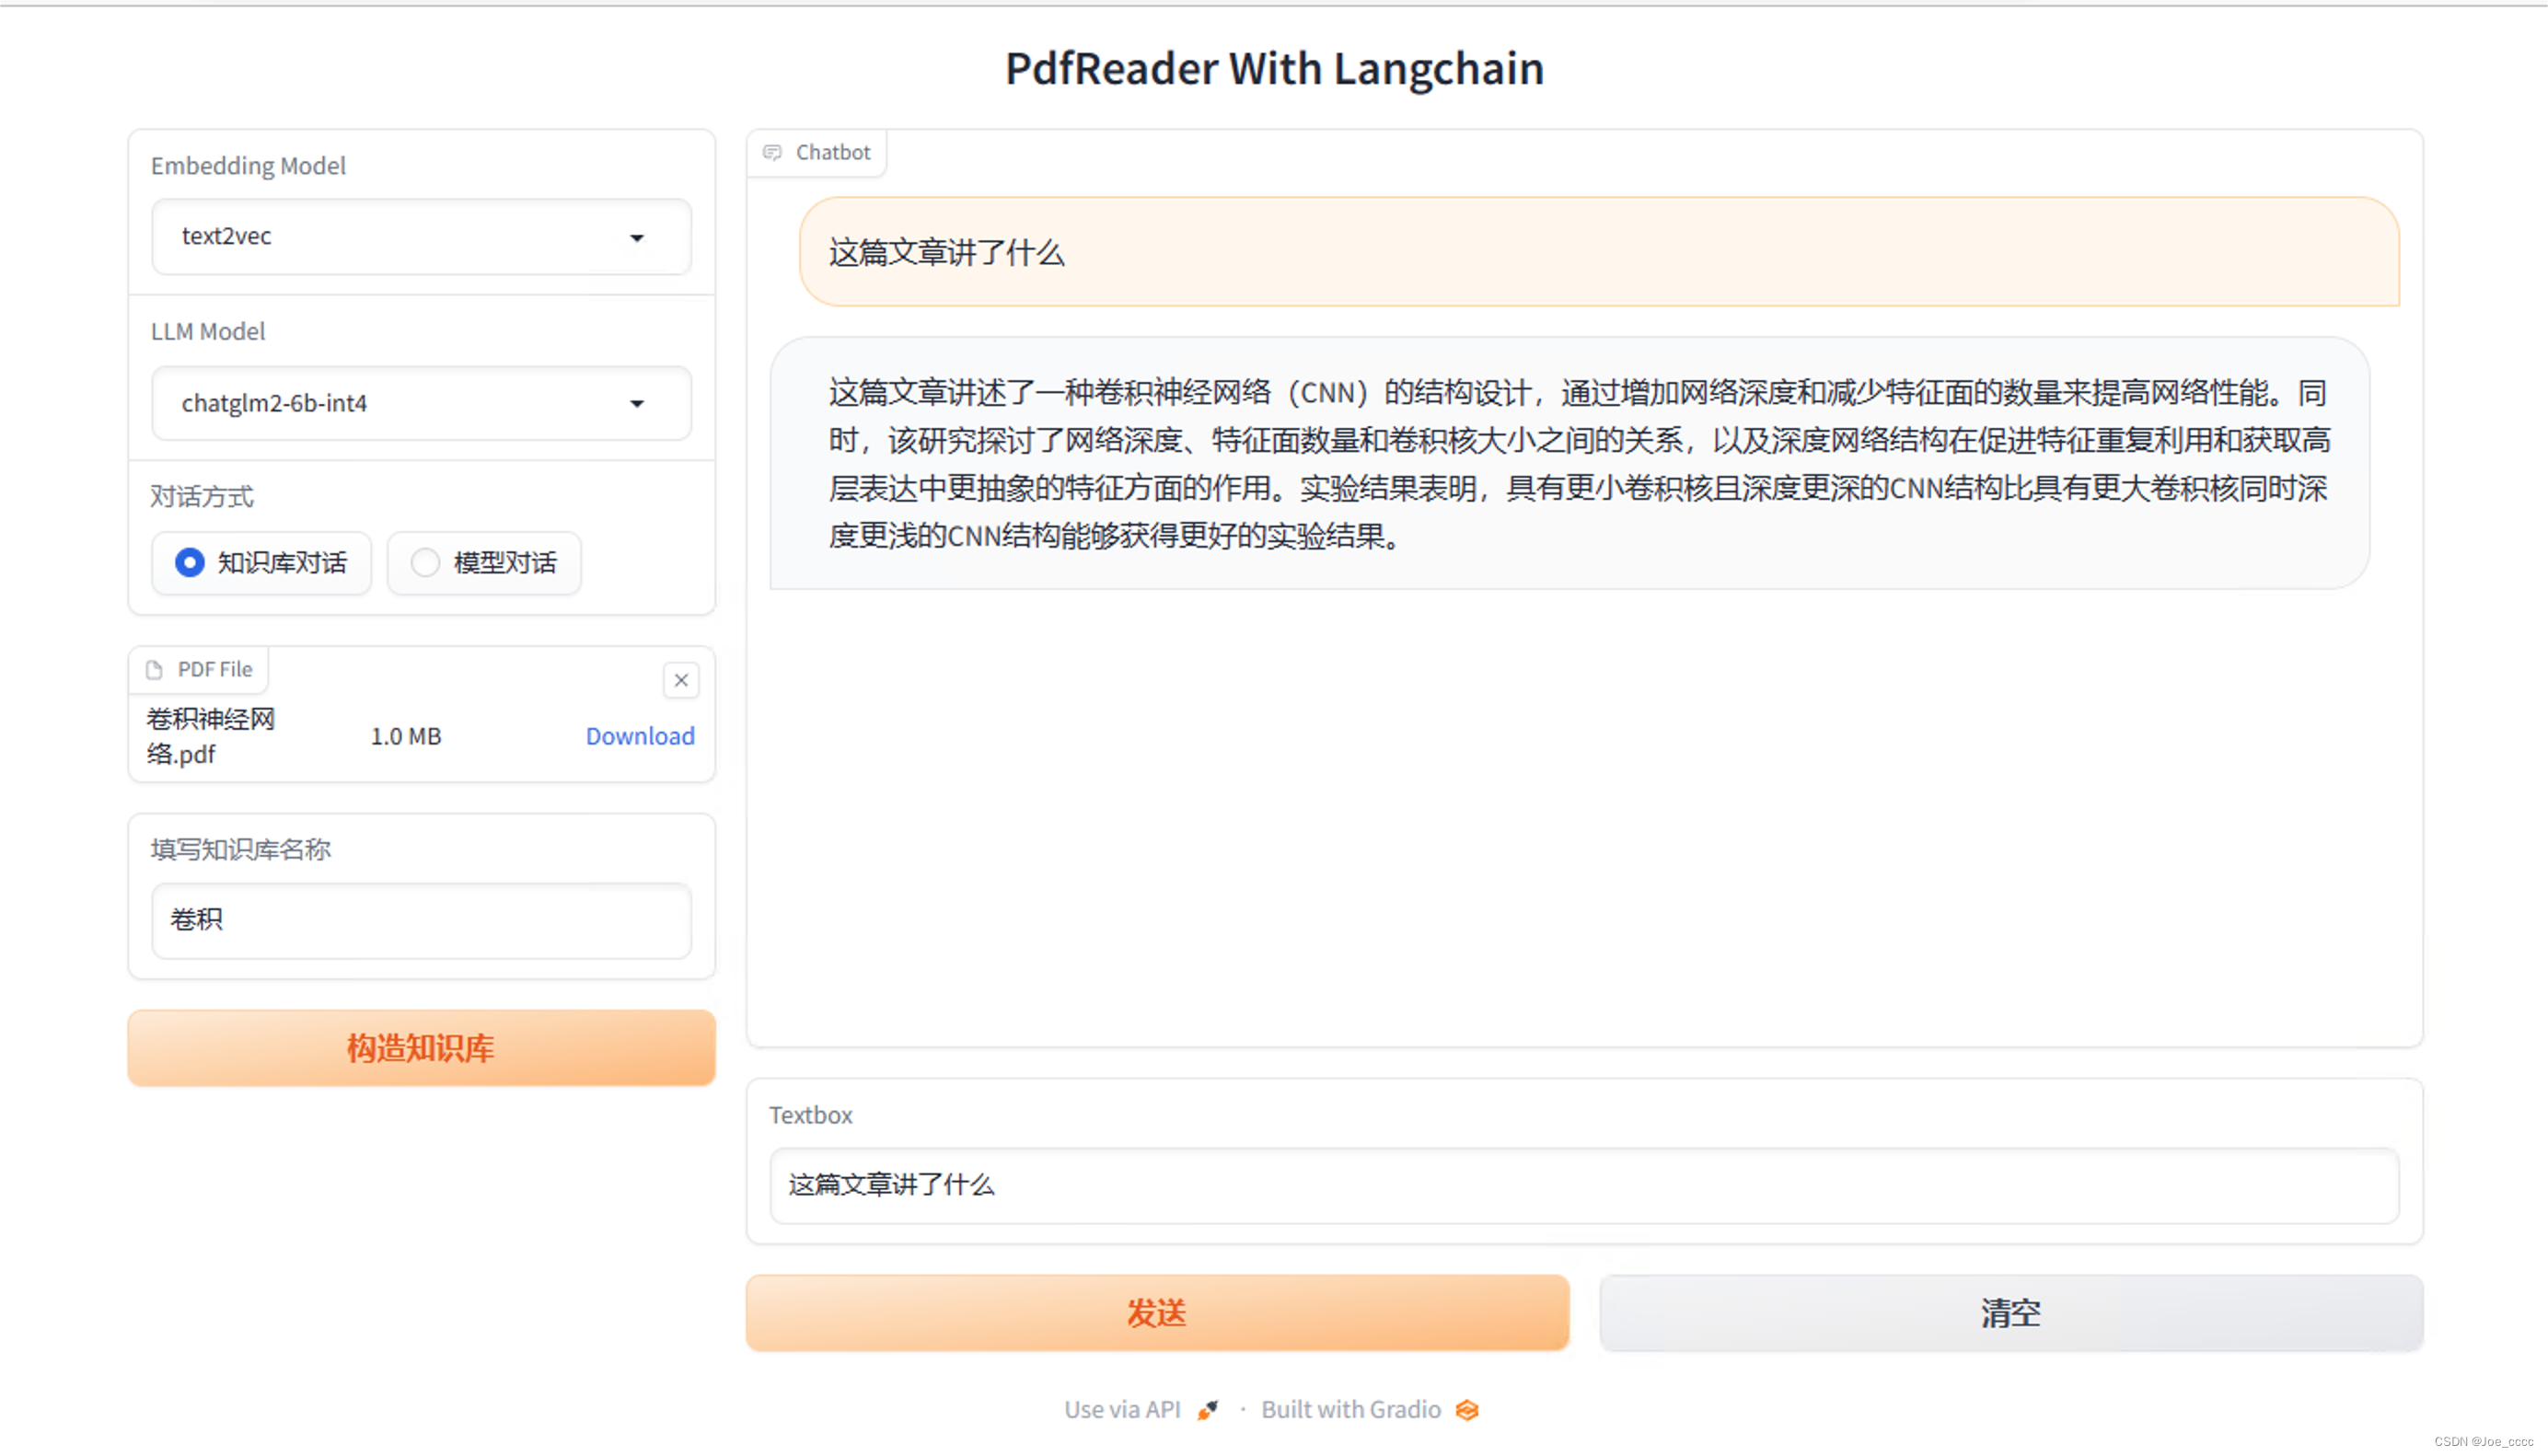Image resolution: width=2548 pixels, height=1456 pixels.
Task: Download the 卷积神经网络.pdf file
Action: click(640, 736)
